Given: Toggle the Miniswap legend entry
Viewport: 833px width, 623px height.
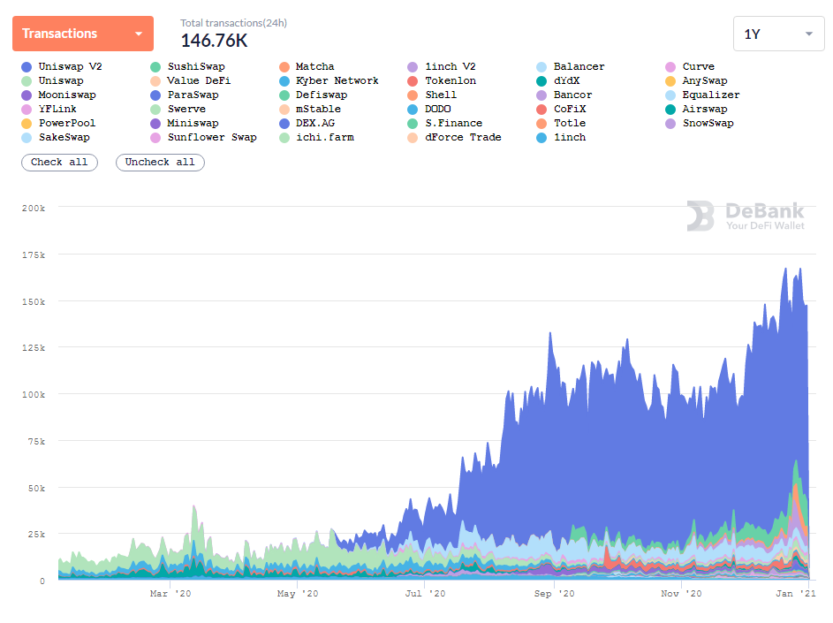Looking at the screenshot, I should coord(185,124).
